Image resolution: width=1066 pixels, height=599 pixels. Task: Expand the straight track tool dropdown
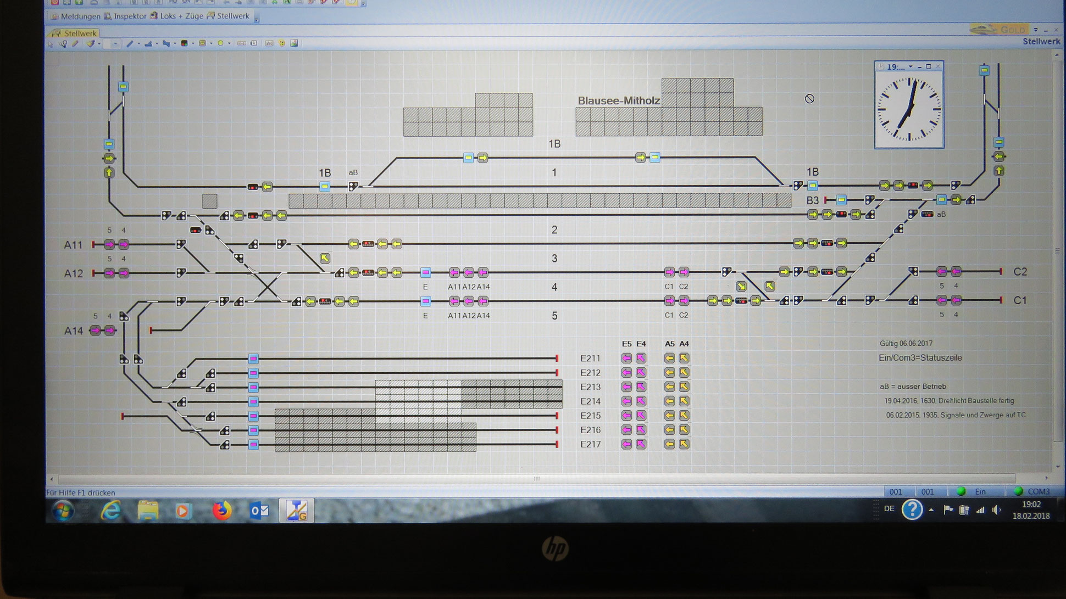[139, 43]
